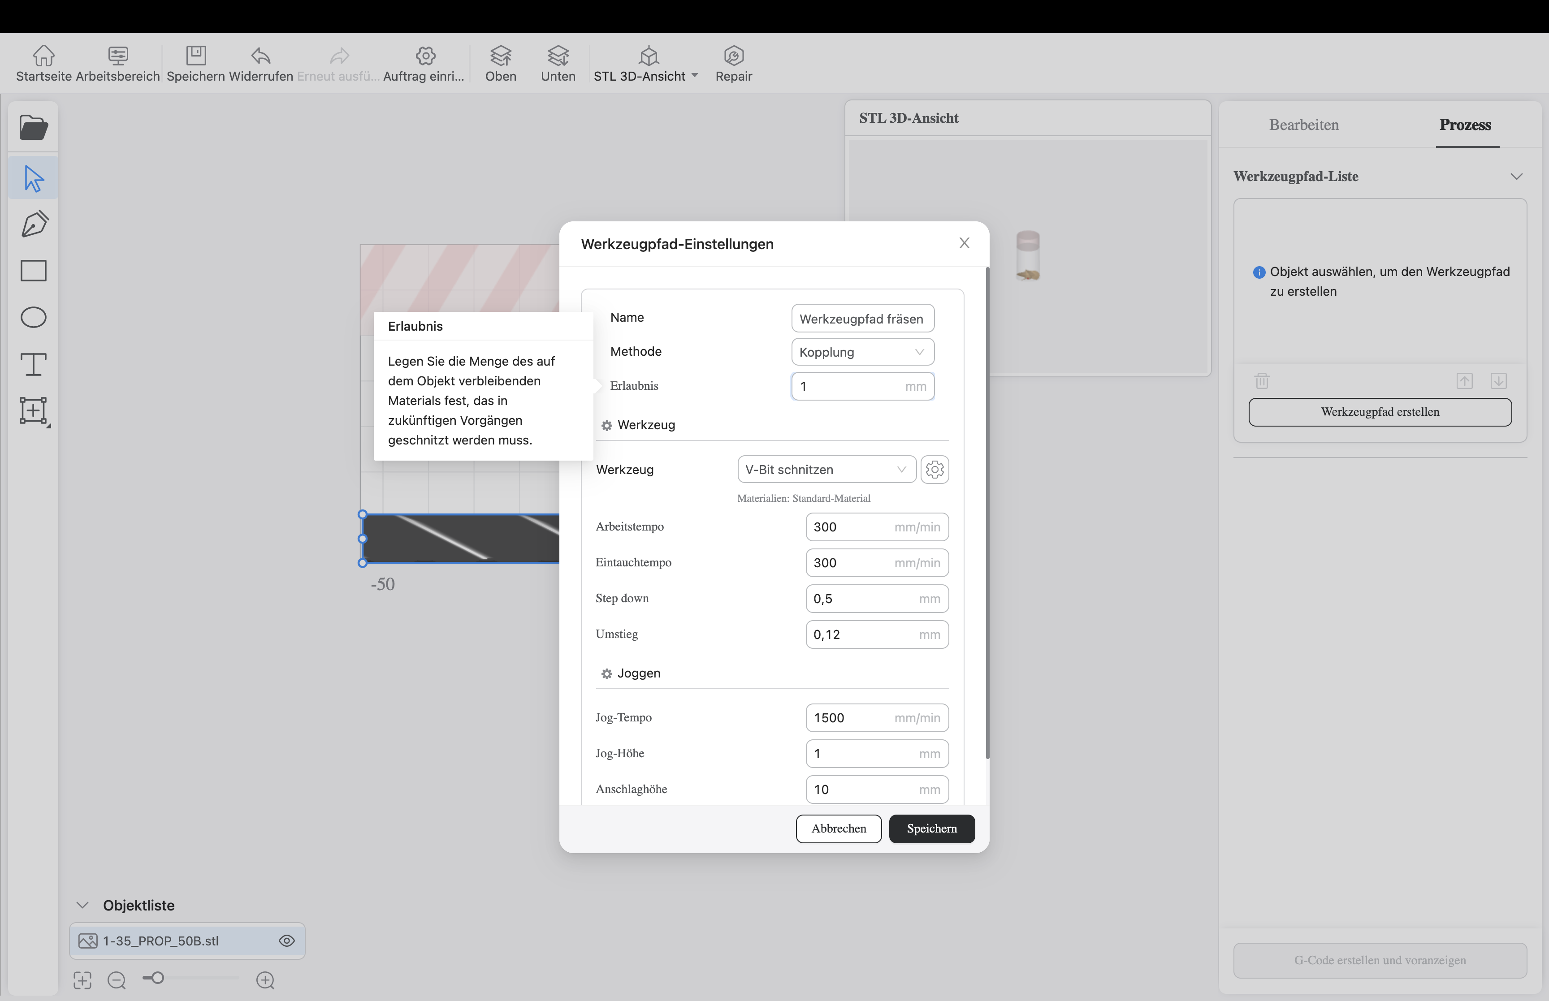Click the open folder icon in left sidebar
This screenshot has height=1001, width=1549.
pyautogui.click(x=33, y=127)
